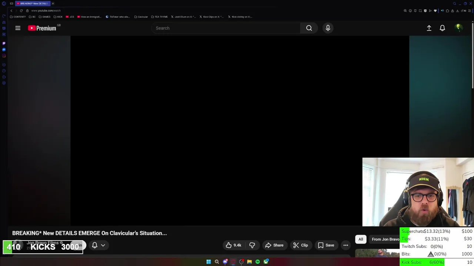
Task: Open YouTube notifications bell in header
Action: [442, 28]
